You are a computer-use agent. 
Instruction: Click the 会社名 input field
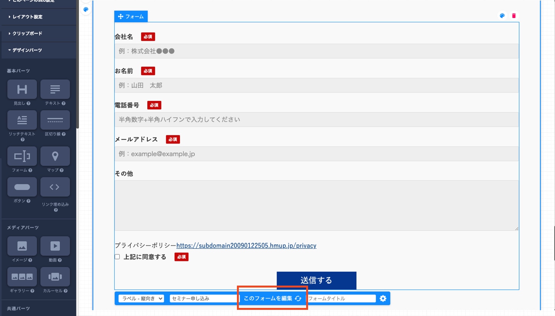click(x=317, y=51)
